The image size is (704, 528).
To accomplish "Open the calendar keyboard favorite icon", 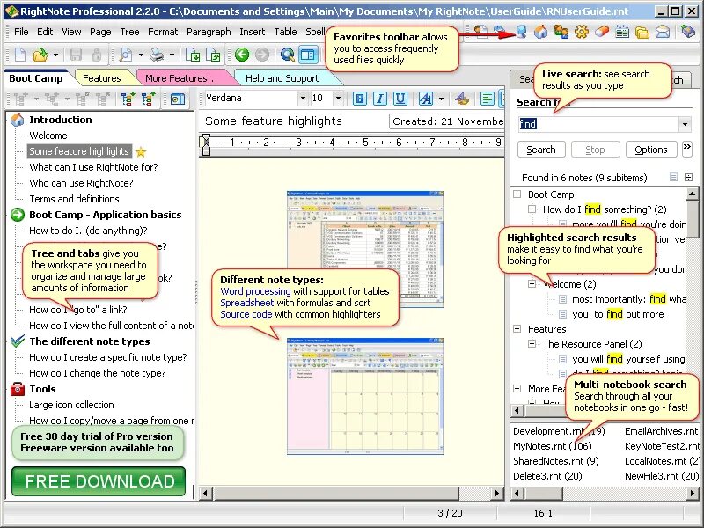I will coord(622,32).
